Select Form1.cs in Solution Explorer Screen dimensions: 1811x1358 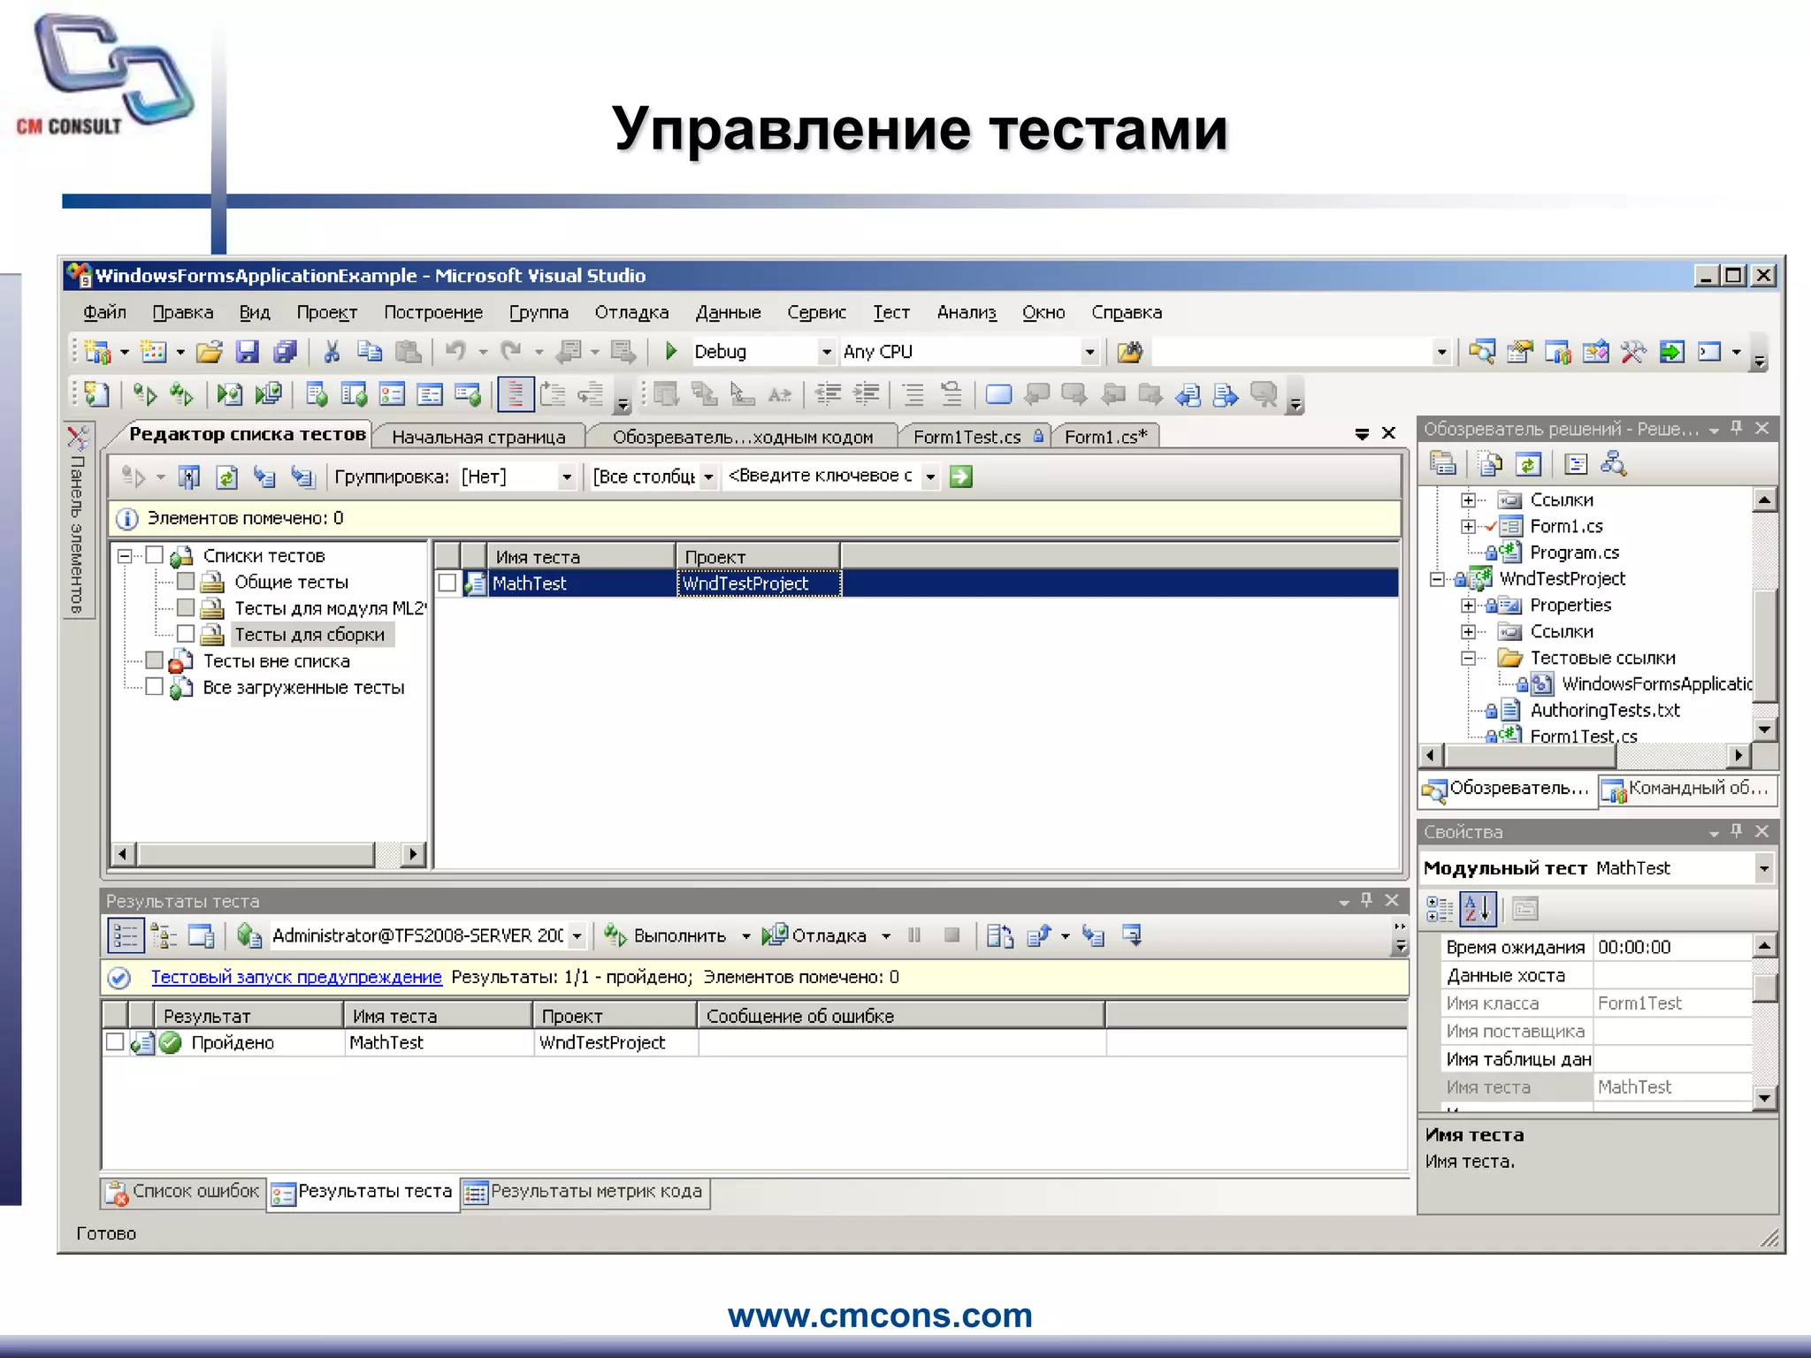point(1566,526)
